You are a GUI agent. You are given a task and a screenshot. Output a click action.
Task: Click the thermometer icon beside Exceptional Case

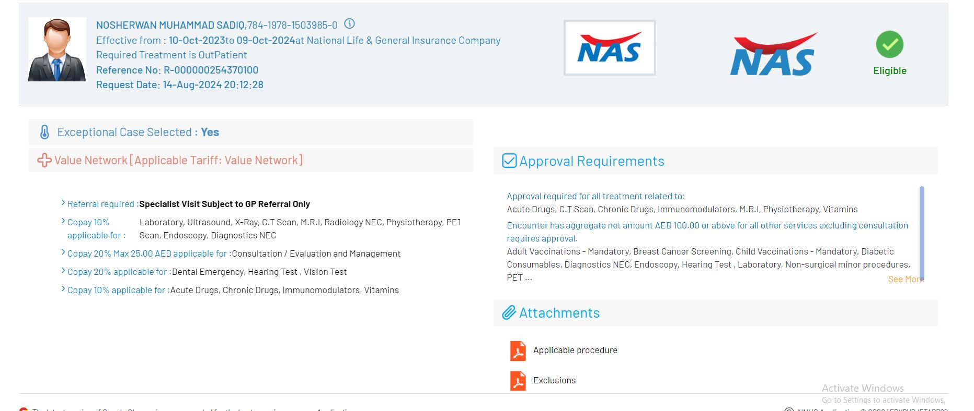(x=45, y=132)
